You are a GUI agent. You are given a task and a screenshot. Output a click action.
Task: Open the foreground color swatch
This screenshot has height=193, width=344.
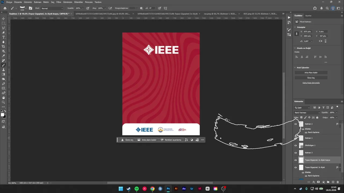[2, 115]
